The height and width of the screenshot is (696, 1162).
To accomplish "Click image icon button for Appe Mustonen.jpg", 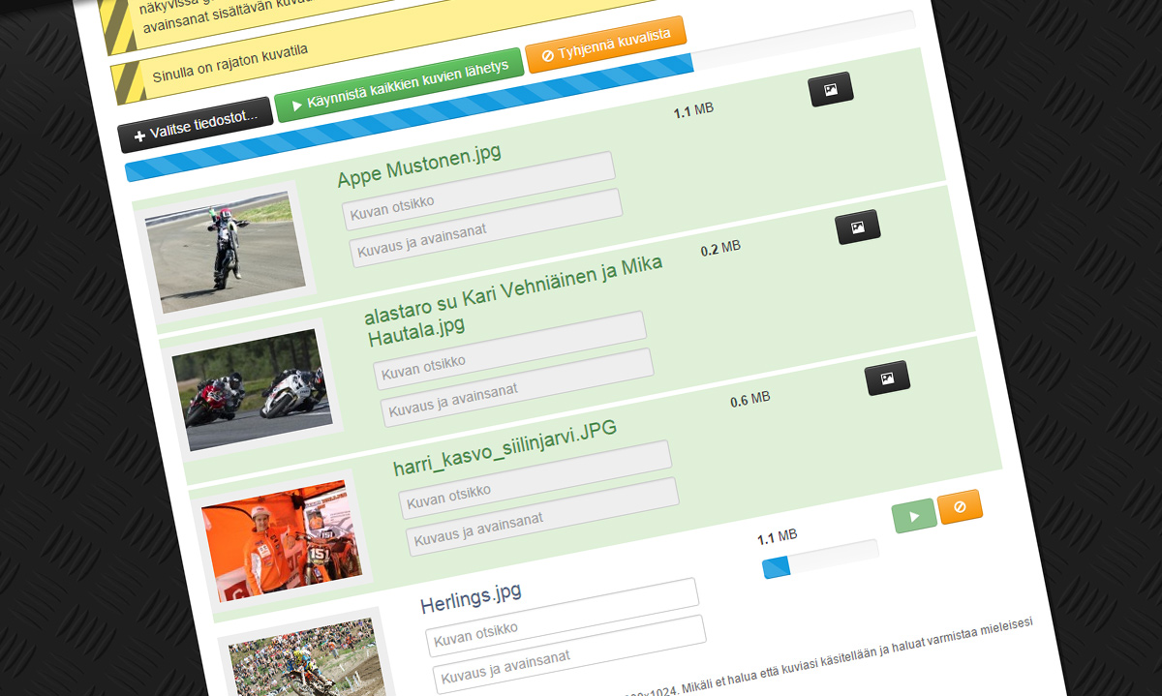I will click(x=831, y=89).
